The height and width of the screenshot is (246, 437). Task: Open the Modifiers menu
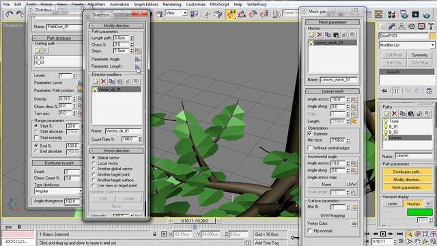pyautogui.click(x=96, y=5)
